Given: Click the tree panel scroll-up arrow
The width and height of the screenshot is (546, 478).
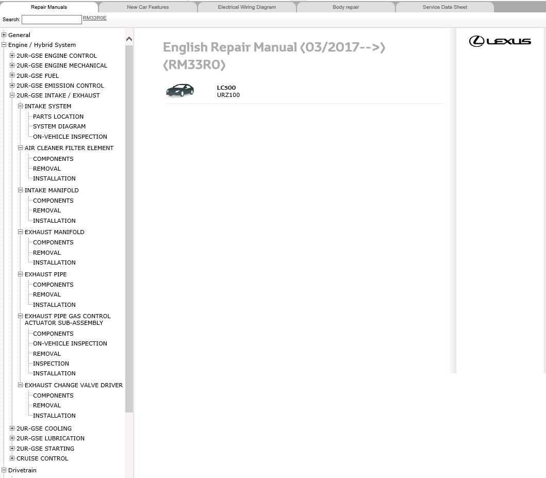Looking at the screenshot, I should pos(129,39).
